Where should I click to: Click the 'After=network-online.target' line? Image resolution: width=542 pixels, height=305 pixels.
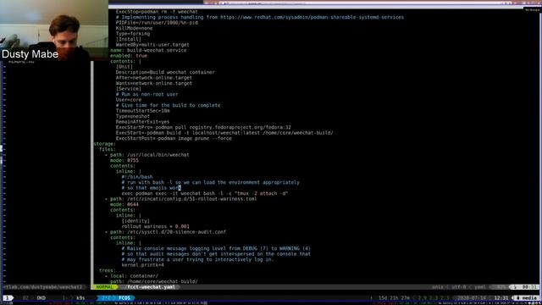154,78
